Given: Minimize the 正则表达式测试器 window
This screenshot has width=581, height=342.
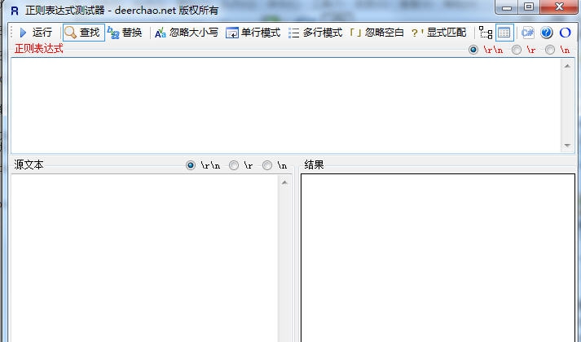Looking at the screenshot, I should [507, 7].
